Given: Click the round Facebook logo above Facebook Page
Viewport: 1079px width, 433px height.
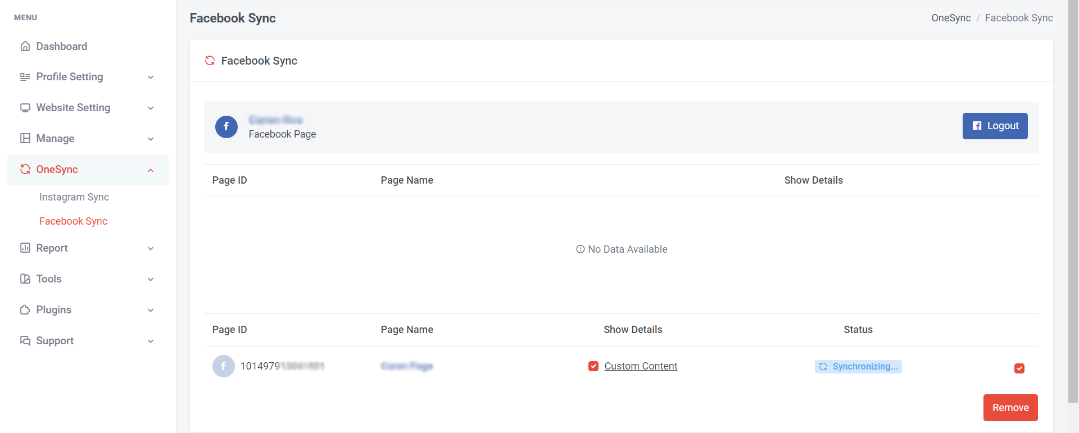Looking at the screenshot, I should tap(226, 127).
